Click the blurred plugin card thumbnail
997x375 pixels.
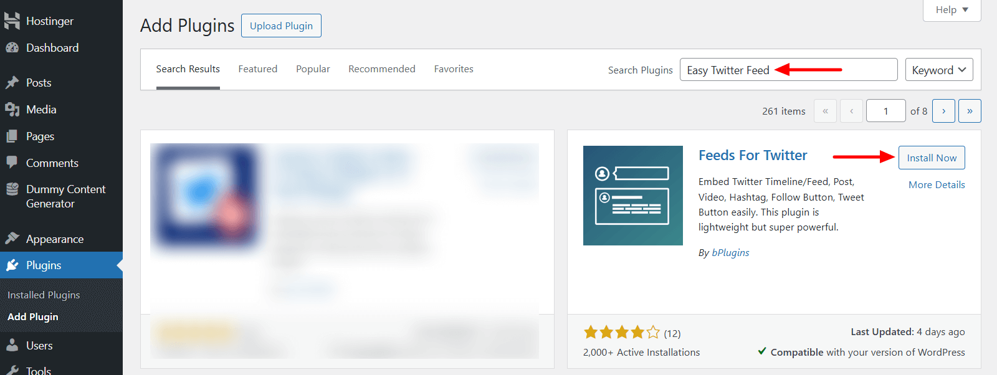(x=206, y=196)
